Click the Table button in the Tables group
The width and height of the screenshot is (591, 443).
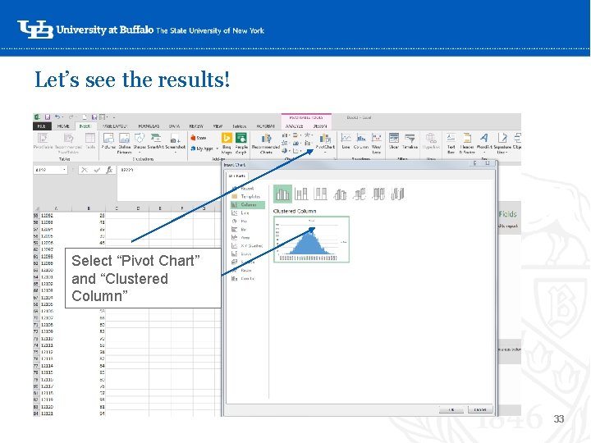(x=90, y=141)
